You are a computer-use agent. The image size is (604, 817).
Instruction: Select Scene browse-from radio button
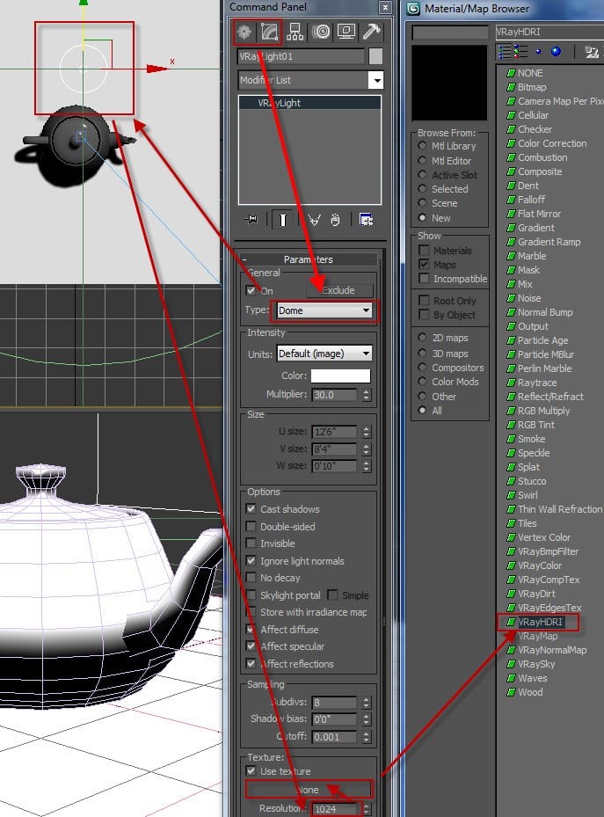click(x=422, y=203)
